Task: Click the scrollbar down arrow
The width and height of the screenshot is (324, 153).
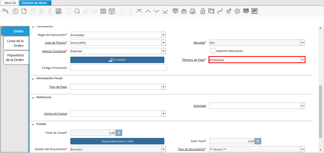Action: point(321,150)
